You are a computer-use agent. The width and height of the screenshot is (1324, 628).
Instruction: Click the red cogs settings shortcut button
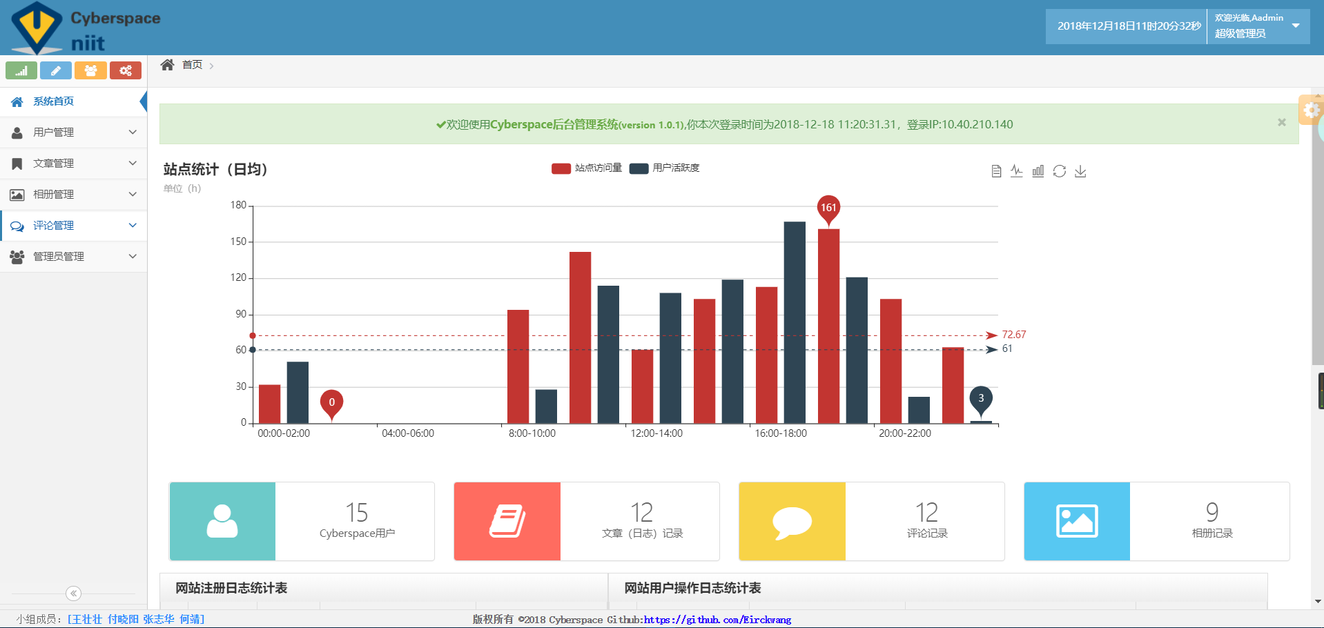click(x=126, y=70)
